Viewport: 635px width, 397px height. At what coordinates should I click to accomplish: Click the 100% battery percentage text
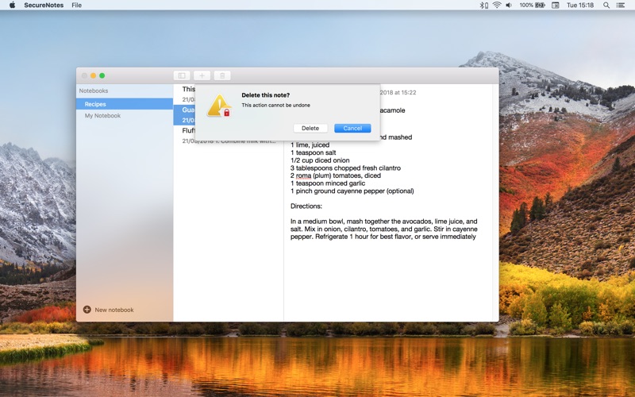526,6
